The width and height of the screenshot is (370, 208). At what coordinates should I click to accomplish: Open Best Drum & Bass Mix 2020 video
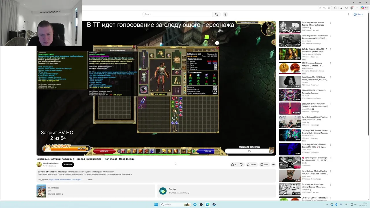[315, 105]
